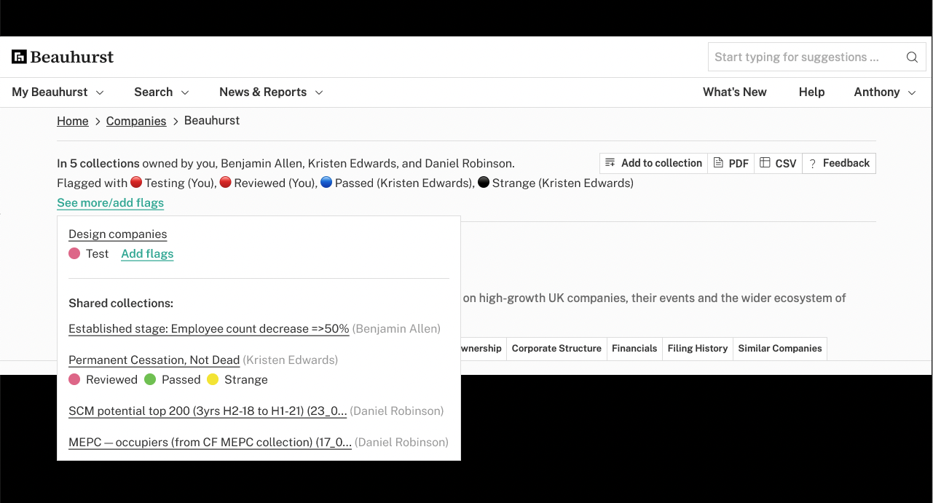Open the News & Reports menu
933x503 pixels.
271,92
